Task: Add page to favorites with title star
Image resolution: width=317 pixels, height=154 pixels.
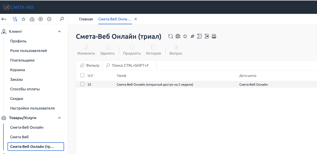Action: pos(185,36)
